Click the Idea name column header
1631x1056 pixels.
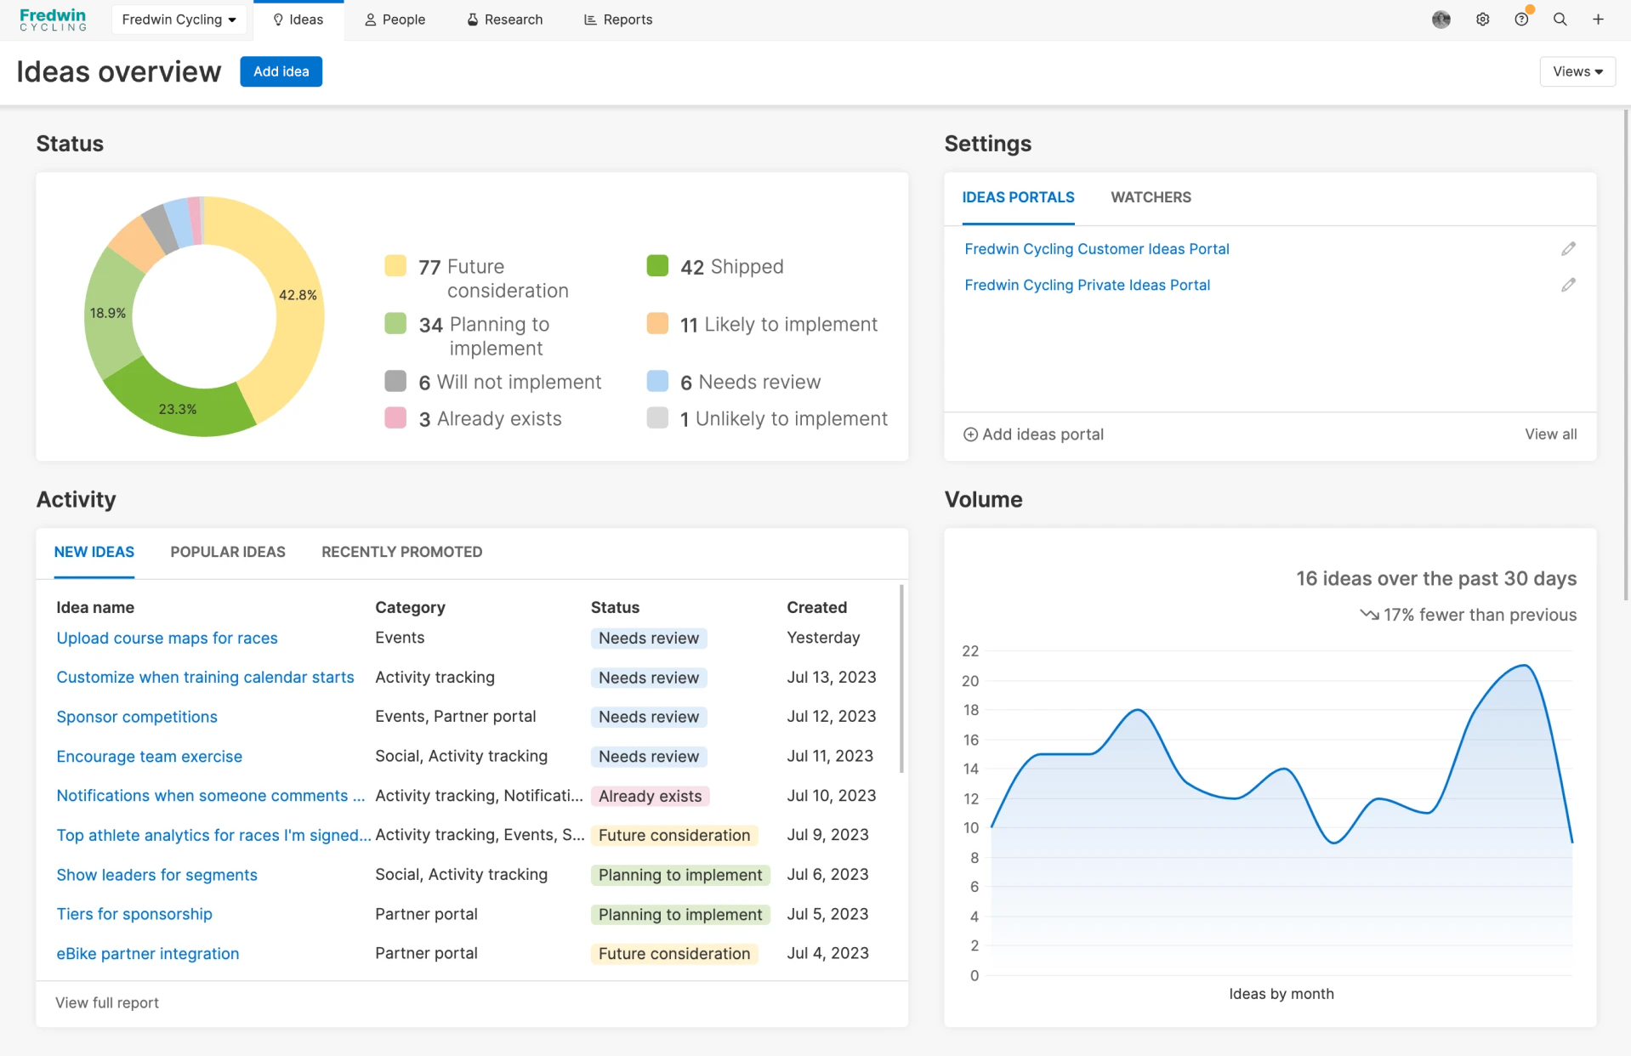(x=95, y=607)
